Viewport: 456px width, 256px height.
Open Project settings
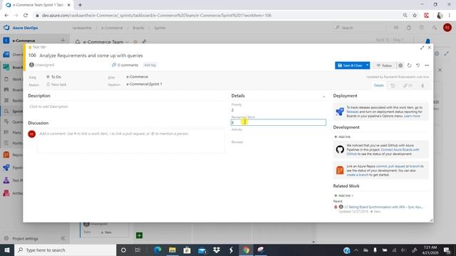coord(21,239)
